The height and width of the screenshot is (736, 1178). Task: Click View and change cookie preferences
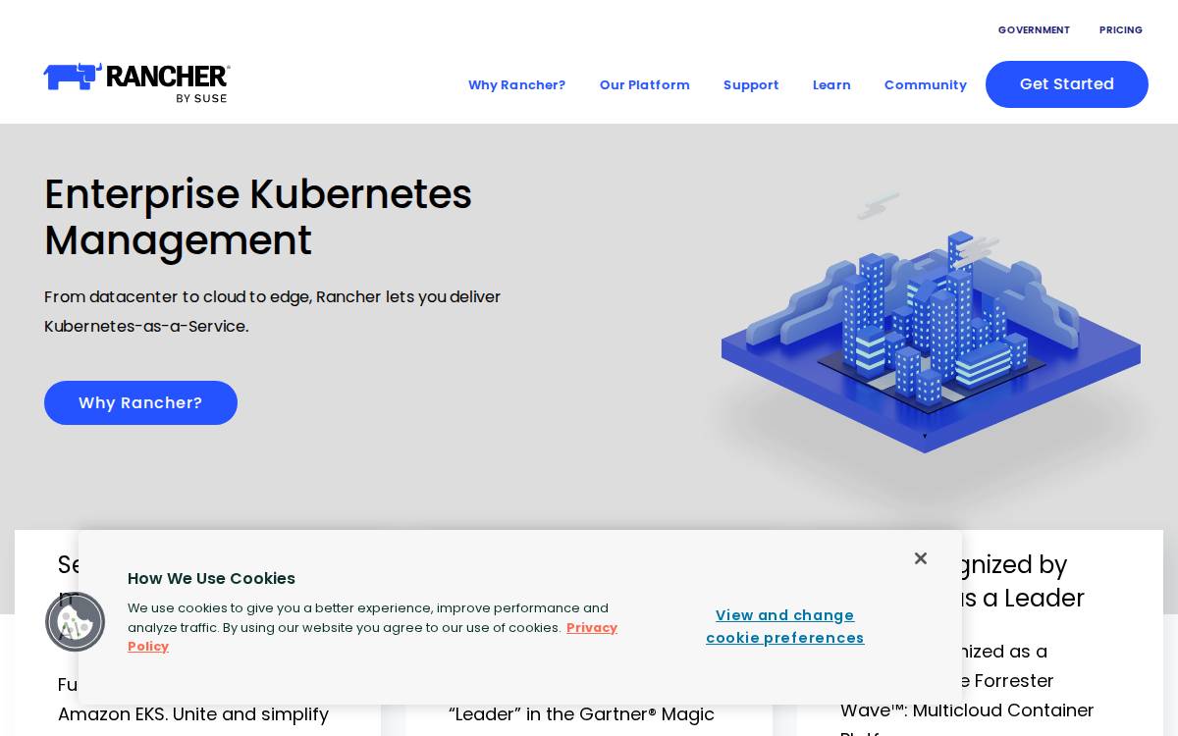coord(785,626)
